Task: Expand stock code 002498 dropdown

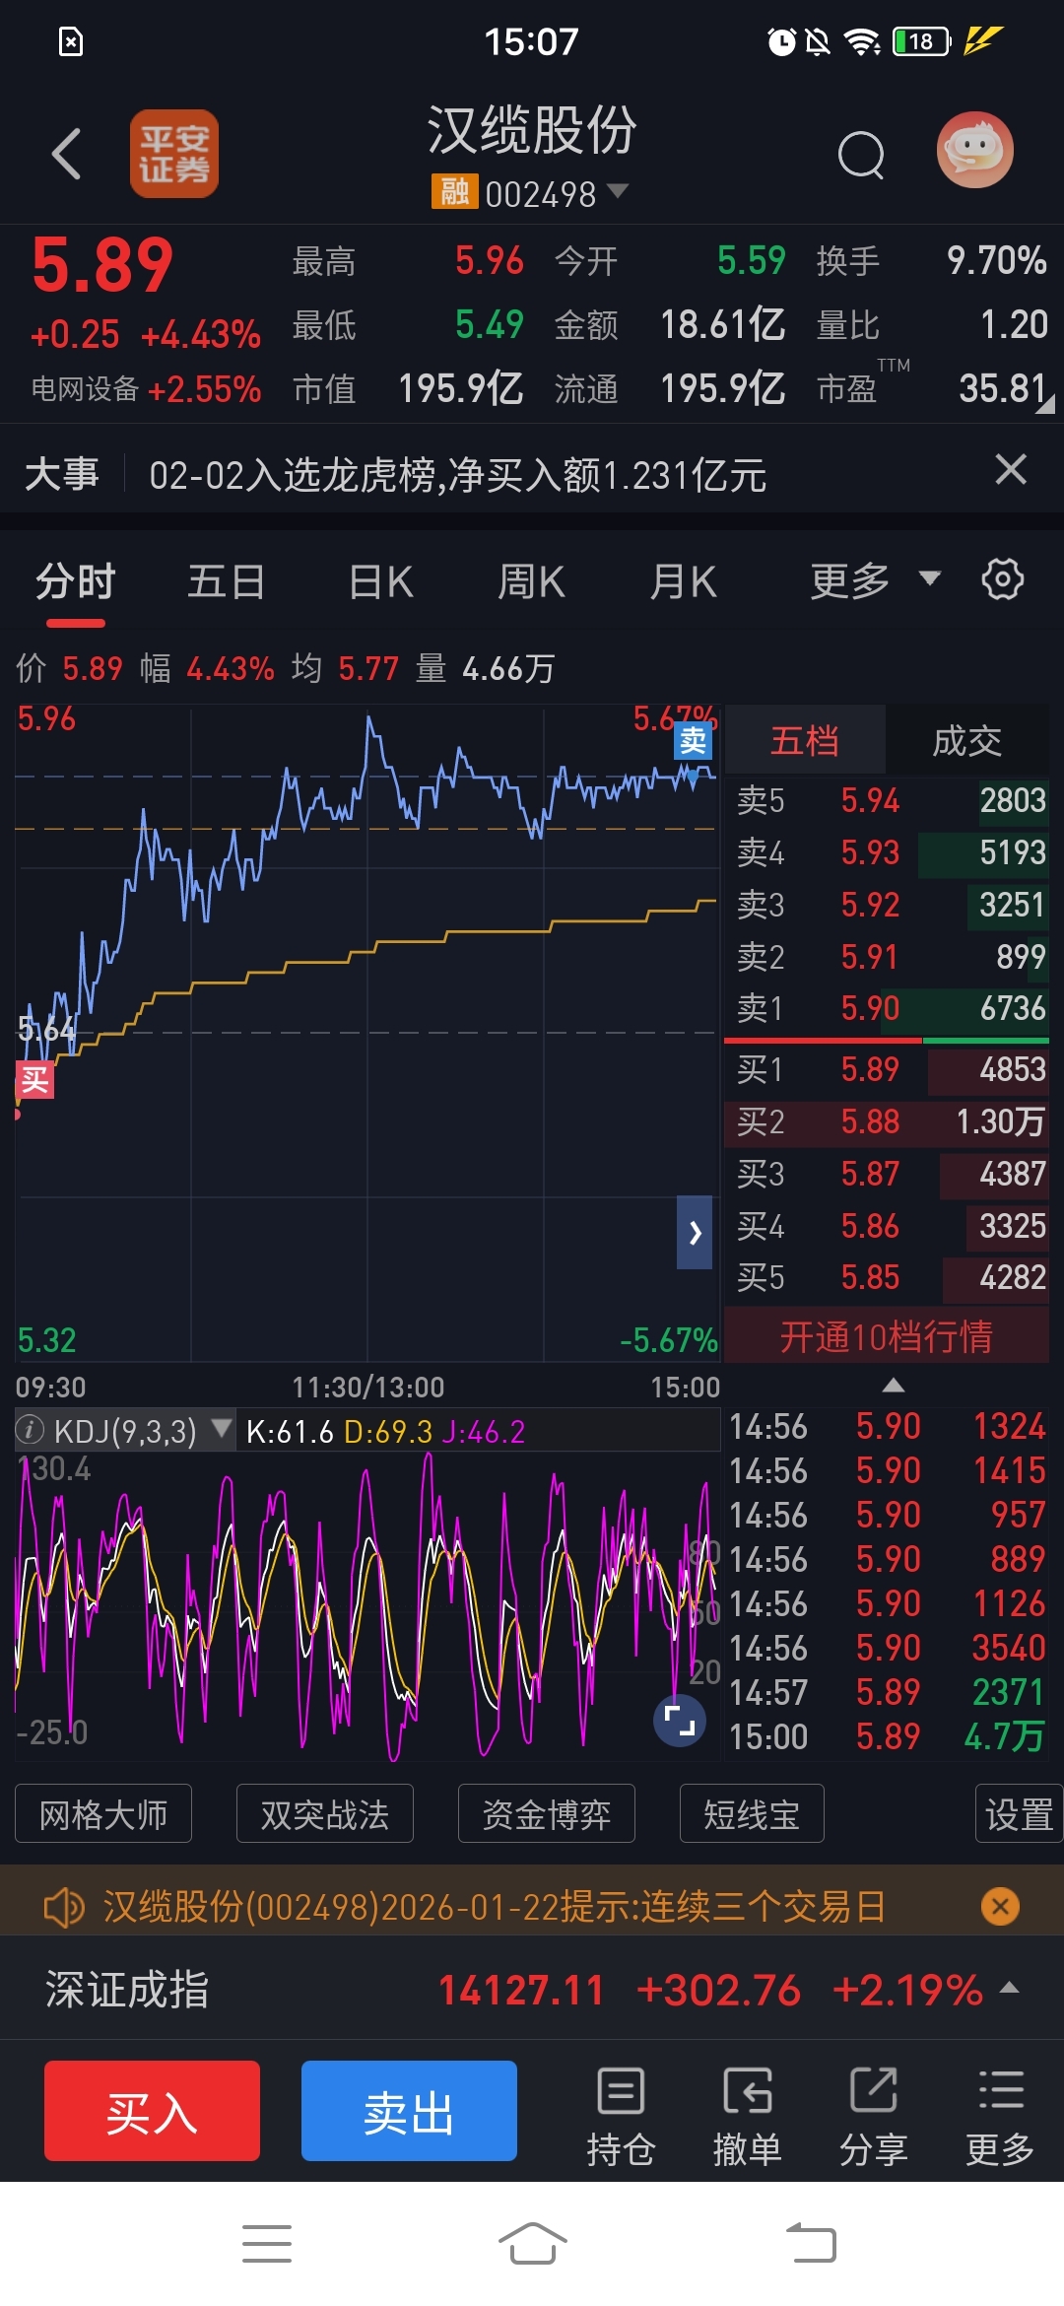Action: pyautogui.click(x=618, y=191)
